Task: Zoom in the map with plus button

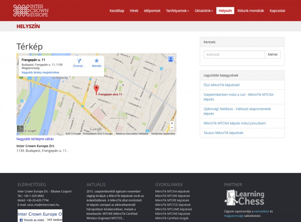Action: [x=172, y=123]
